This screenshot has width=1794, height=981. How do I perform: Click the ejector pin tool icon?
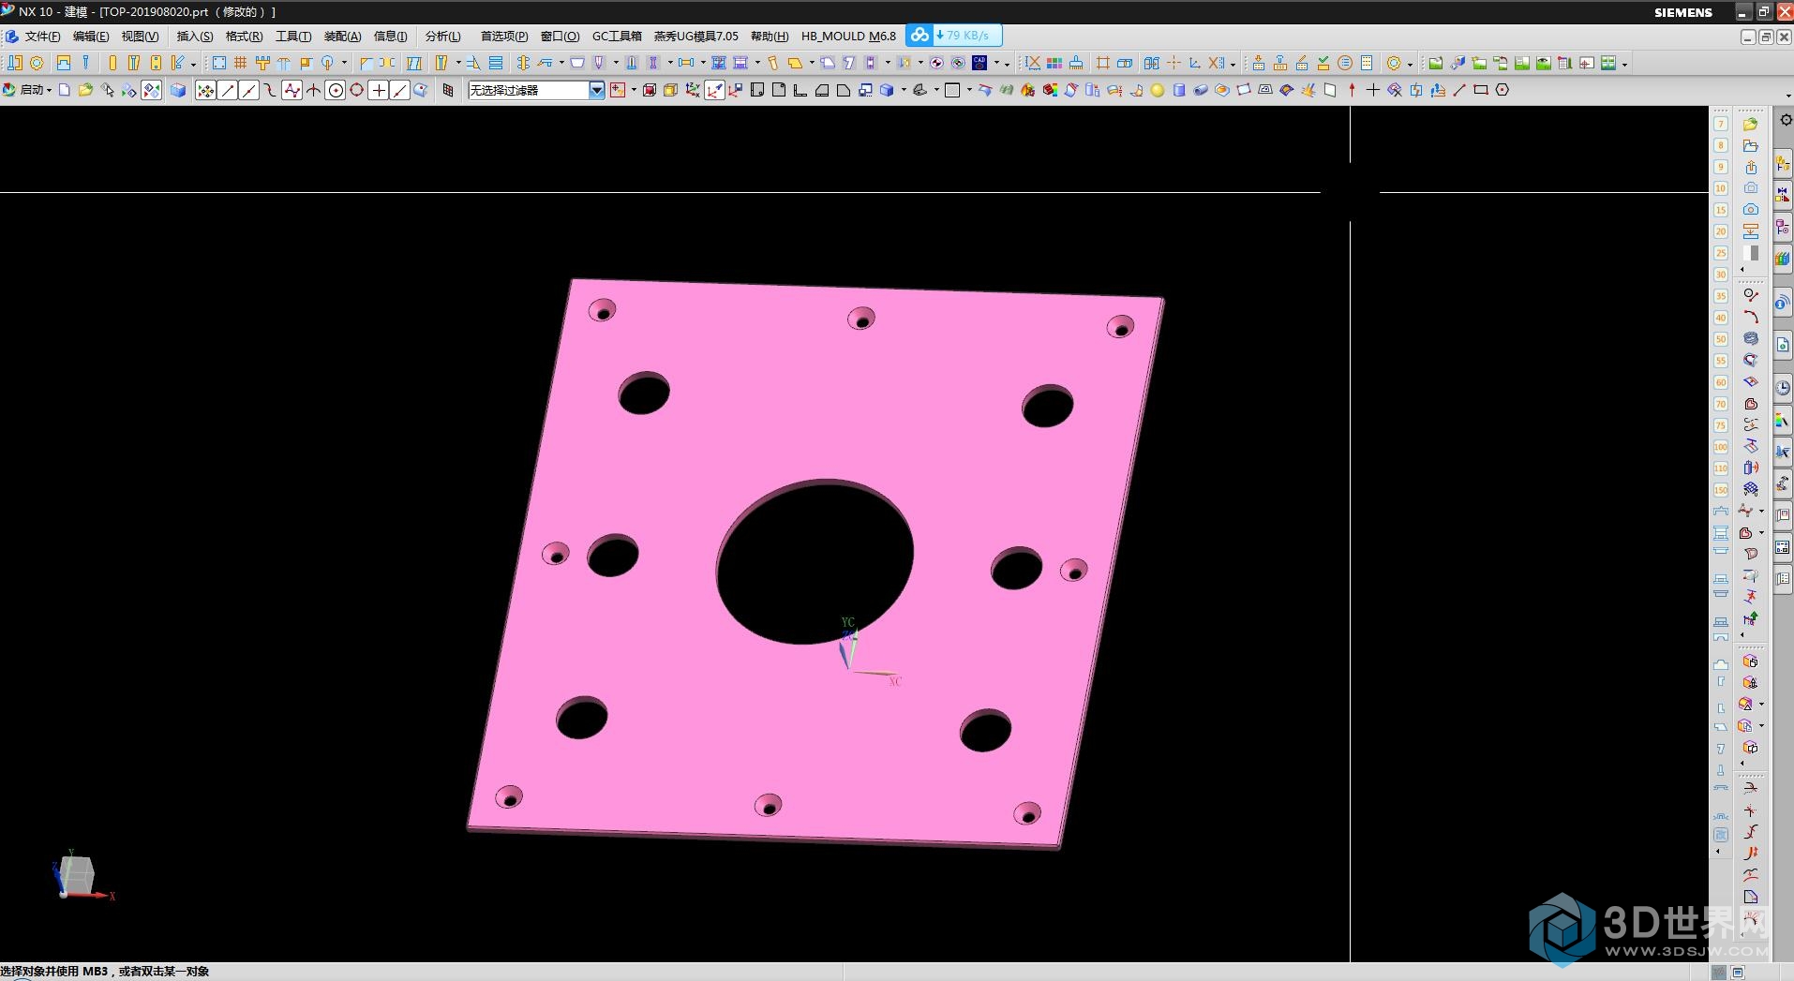click(85, 63)
